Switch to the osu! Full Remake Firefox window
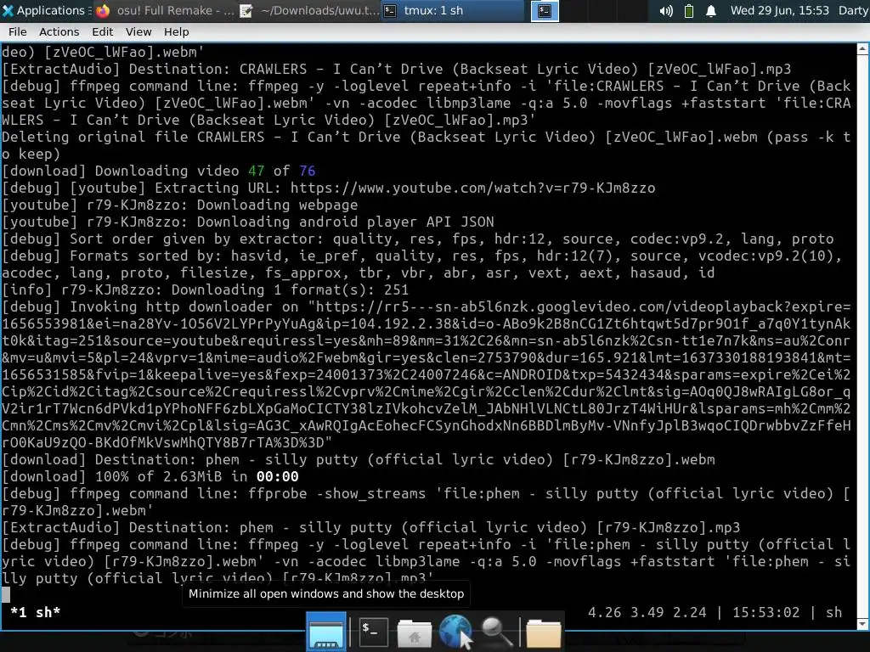The height and width of the screenshot is (652, 870). tap(166, 10)
